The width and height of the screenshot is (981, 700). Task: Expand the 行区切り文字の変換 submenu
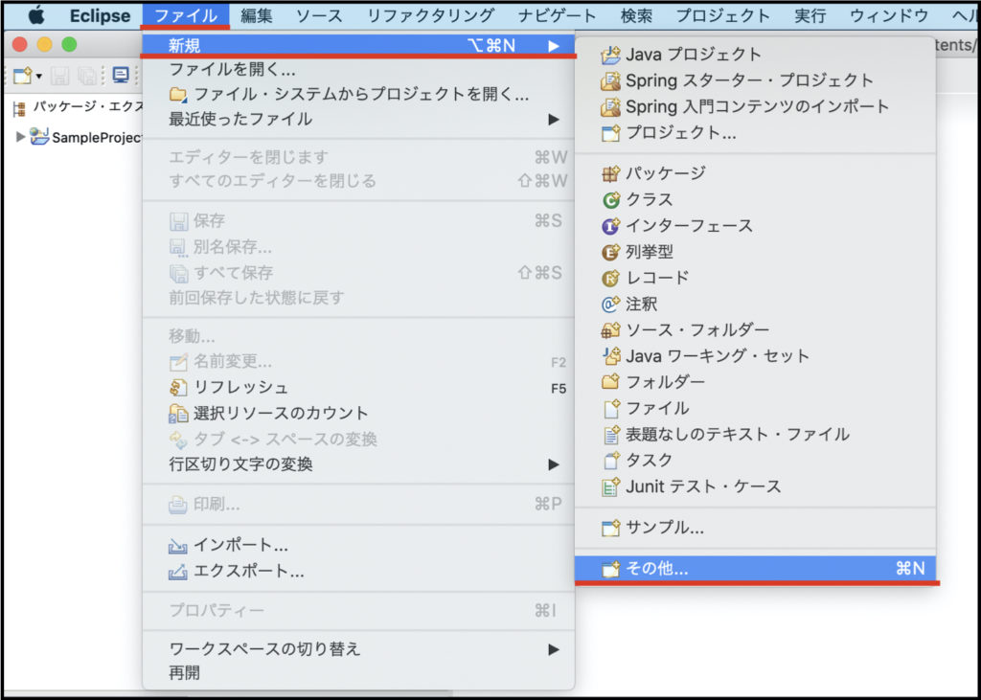coord(358,464)
